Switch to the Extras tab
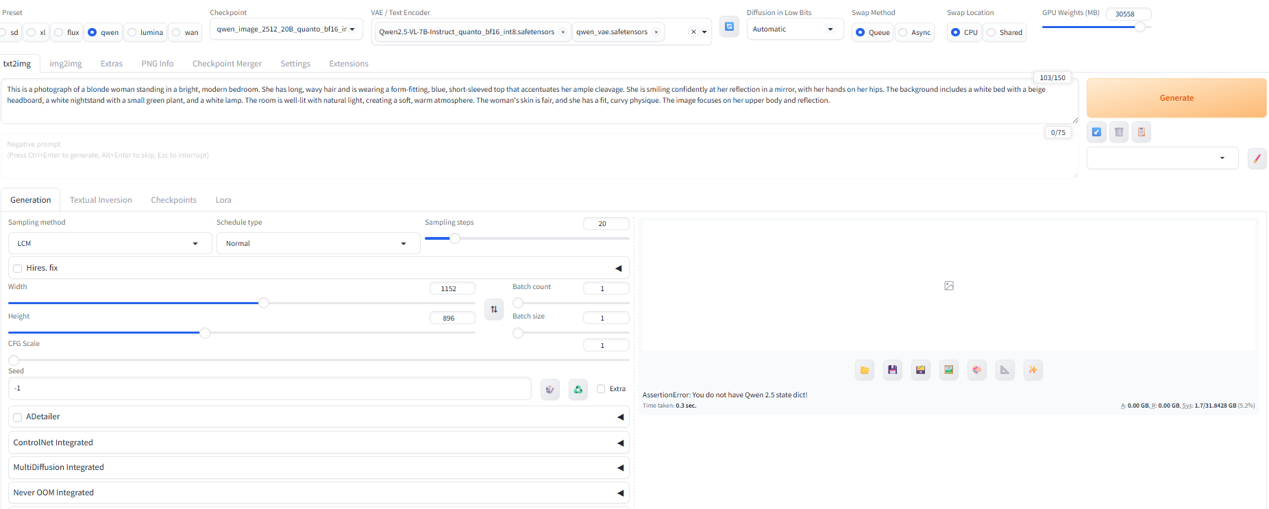The width and height of the screenshot is (1269, 509). [x=112, y=64]
